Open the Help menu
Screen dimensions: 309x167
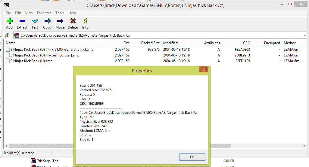(72, 13)
